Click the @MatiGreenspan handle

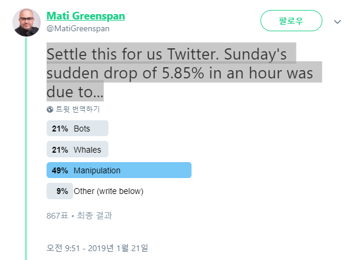(x=78, y=29)
